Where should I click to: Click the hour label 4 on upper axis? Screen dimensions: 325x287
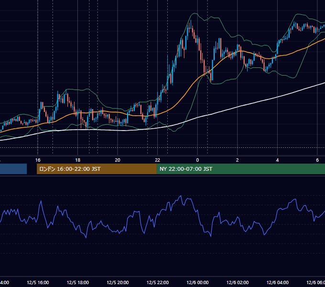click(x=277, y=160)
